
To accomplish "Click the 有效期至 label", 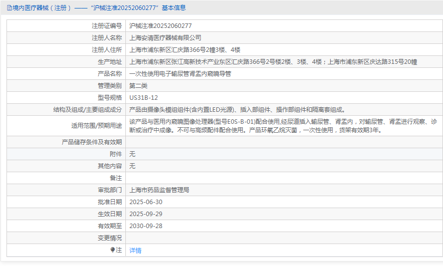I will 110,226.
